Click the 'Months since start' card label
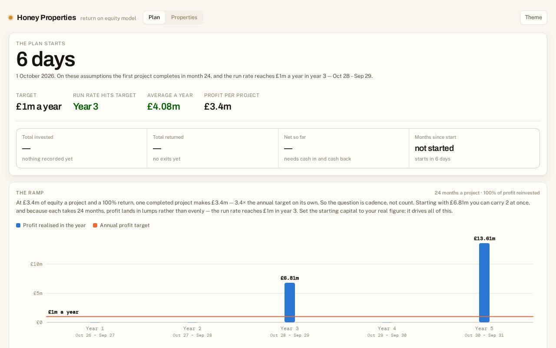The height and width of the screenshot is (348, 556). (435, 137)
